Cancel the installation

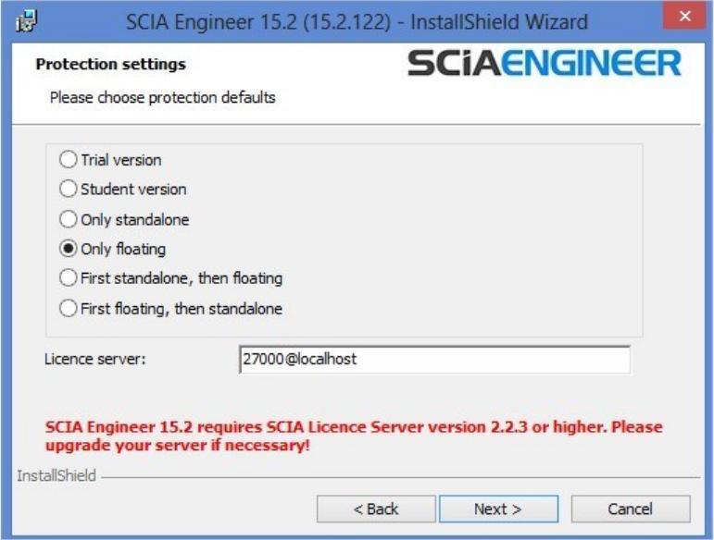pyautogui.click(x=631, y=509)
